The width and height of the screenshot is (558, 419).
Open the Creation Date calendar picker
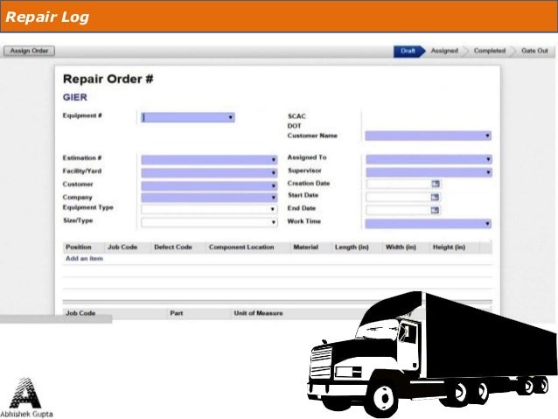coord(436,184)
